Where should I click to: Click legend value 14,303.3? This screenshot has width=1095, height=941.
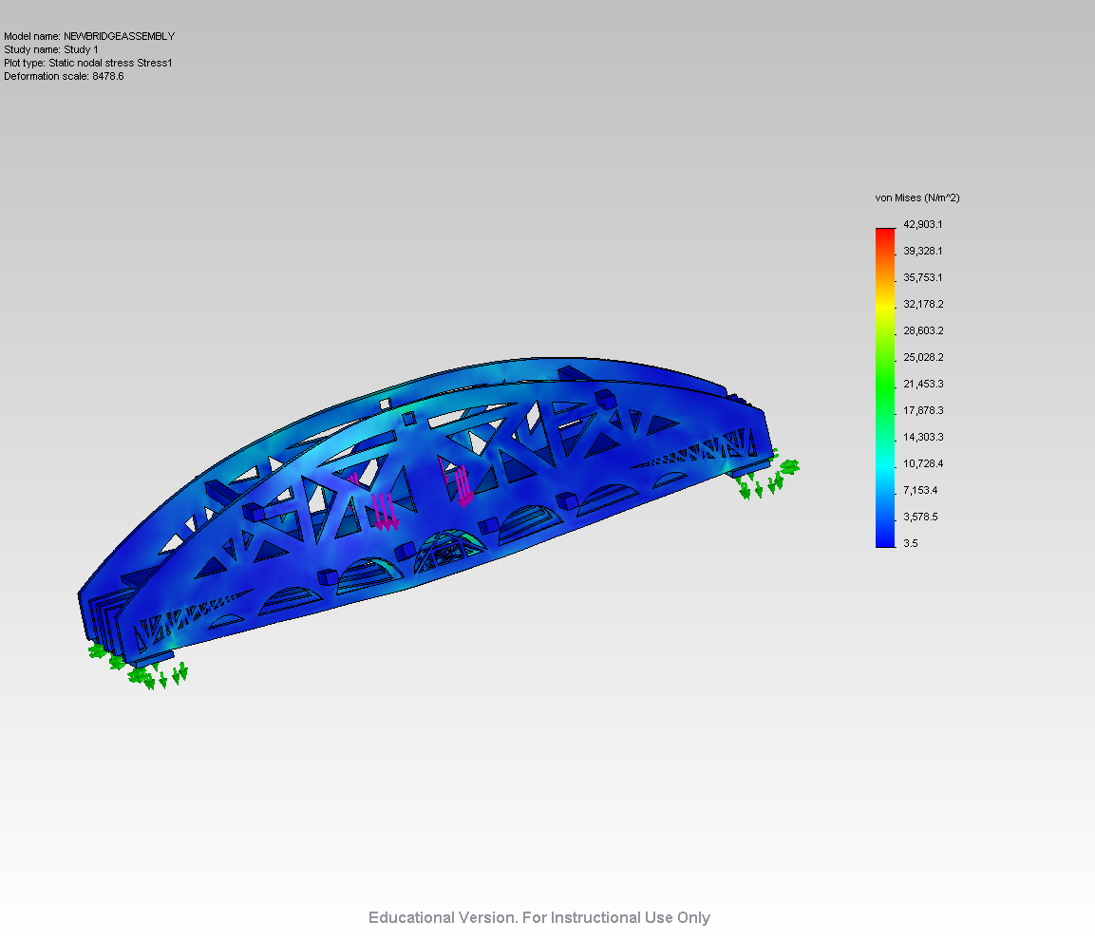(x=922, y=436)
